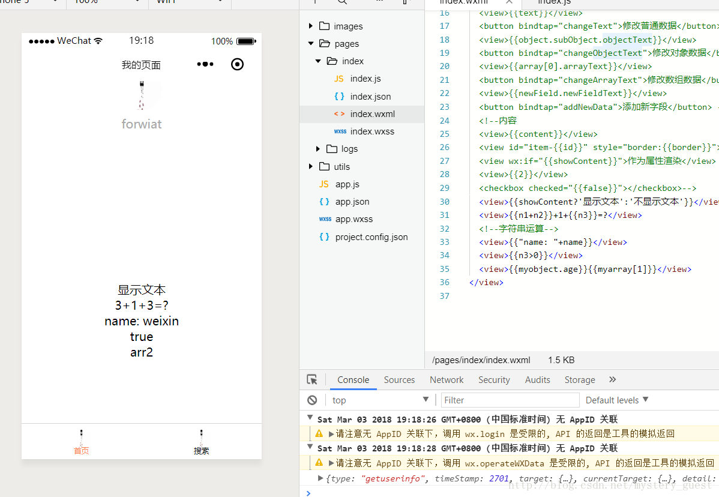Click the forwiat nickname text
The height and width of the screenshot is (497, 719).
point(142,124)
